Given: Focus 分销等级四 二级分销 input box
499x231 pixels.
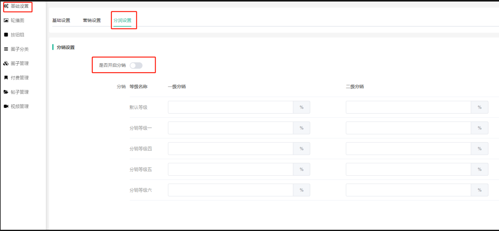Looking at the screenshot, I should point(408,149).
